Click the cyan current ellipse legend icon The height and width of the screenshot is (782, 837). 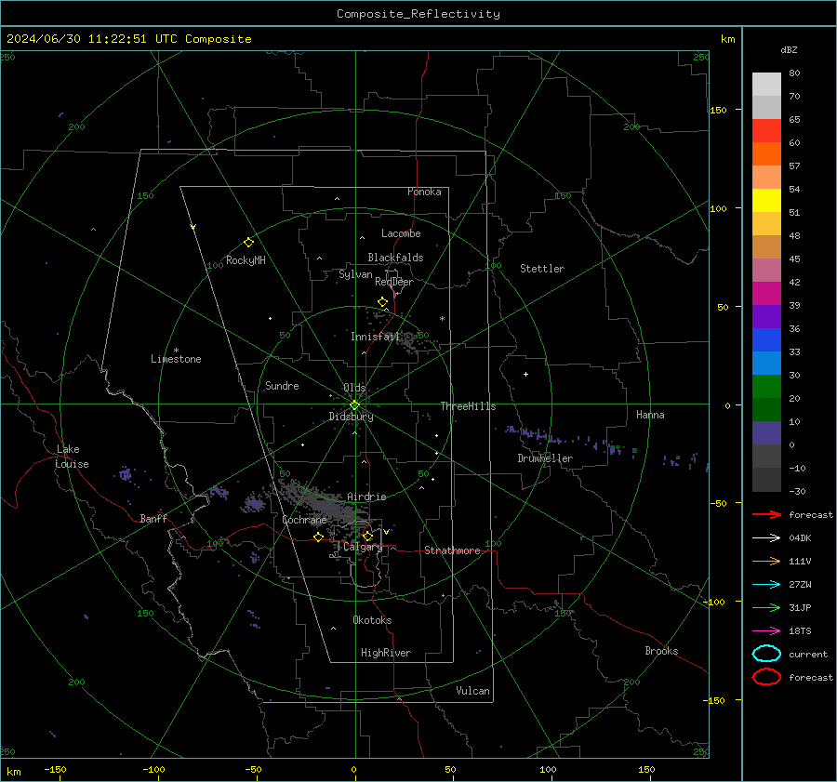click(x=766, y=654)
